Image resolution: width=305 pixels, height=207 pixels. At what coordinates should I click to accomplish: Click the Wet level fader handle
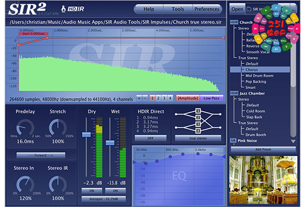click(110, 143)
